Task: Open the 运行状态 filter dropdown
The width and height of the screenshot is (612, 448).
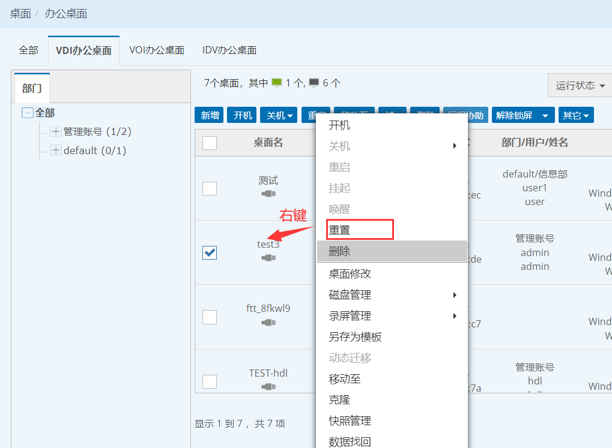Action: (x=580, y=86)
